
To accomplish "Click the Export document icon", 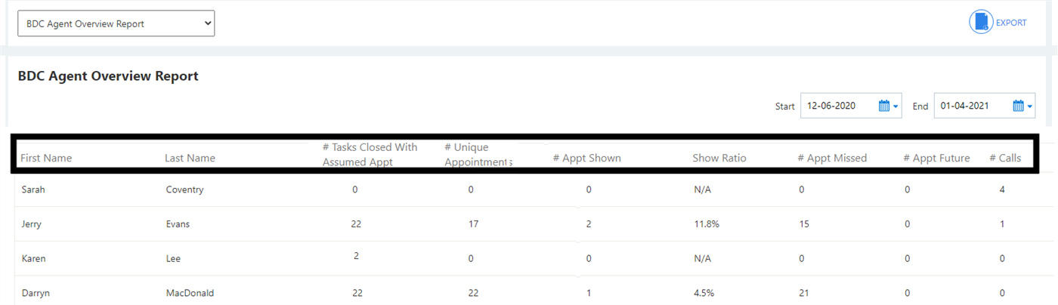I will coord(981,22).
